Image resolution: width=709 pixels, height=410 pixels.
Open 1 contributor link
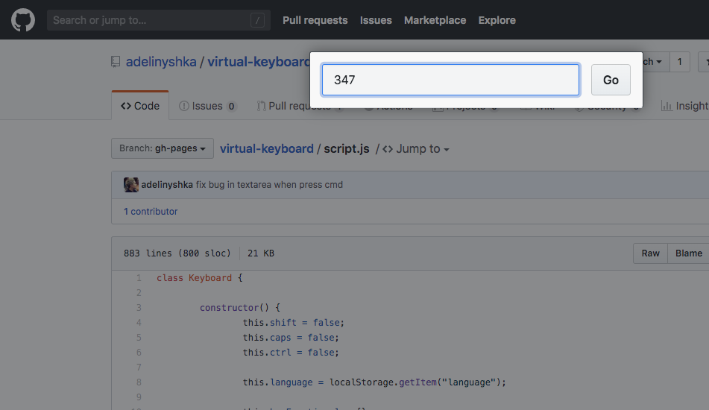(x=151, y=211)
